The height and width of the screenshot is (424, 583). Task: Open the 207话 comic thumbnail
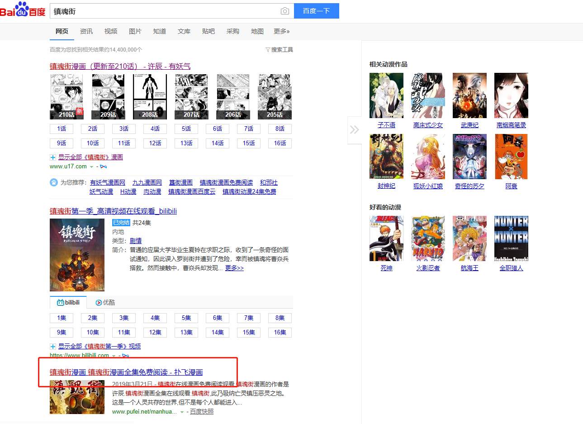[x=191, y=97]
